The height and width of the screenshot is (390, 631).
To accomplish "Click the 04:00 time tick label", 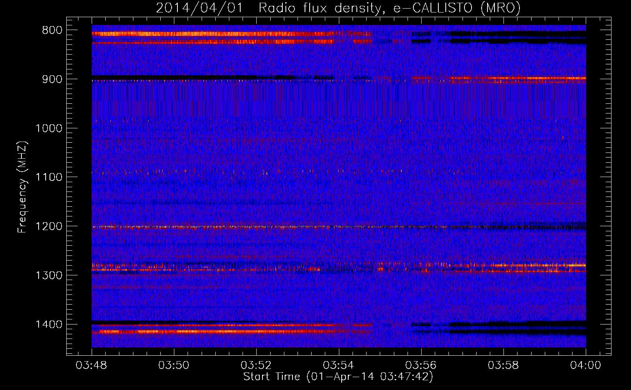I will [x=586, y=365].
